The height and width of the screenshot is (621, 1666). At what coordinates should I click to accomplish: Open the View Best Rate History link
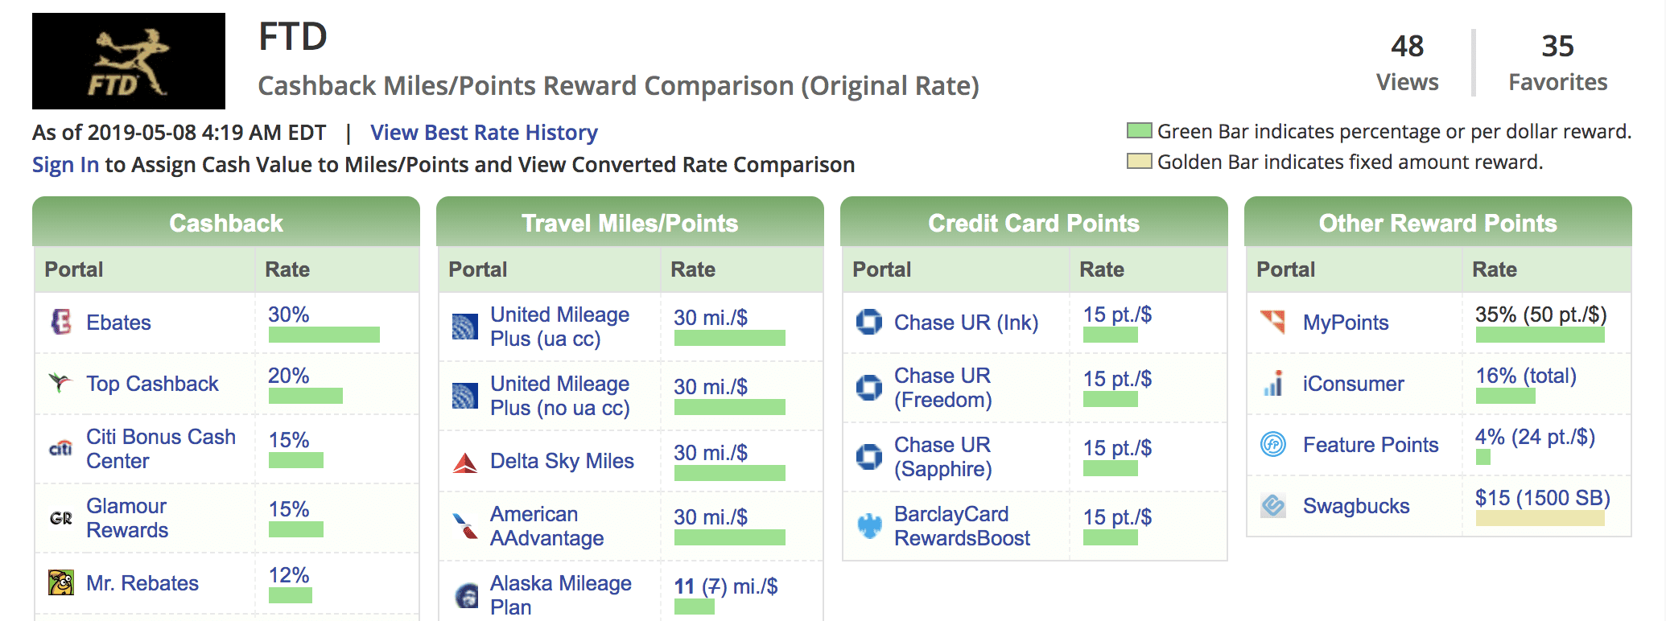point(484,133)
